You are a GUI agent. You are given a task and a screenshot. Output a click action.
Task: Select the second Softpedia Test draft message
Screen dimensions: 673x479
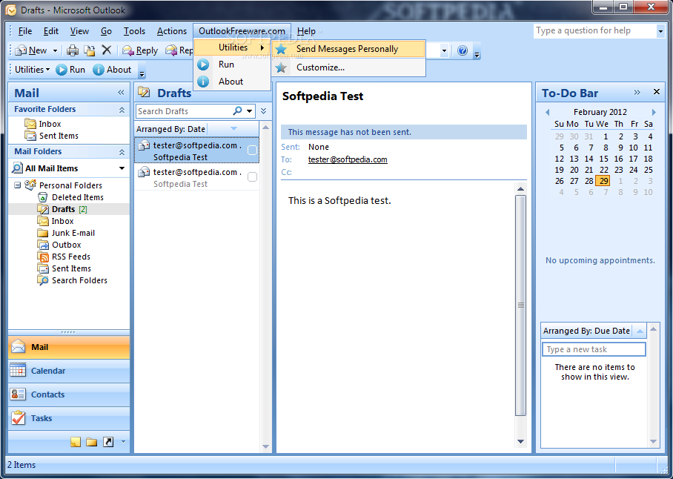[x=197, y=177]
